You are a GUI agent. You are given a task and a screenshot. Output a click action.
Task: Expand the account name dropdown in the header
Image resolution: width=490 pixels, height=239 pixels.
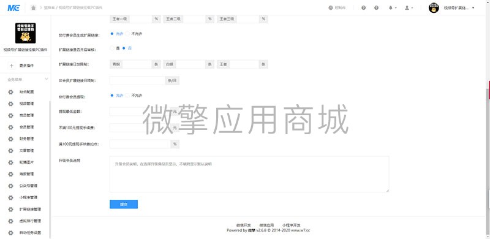459,8
